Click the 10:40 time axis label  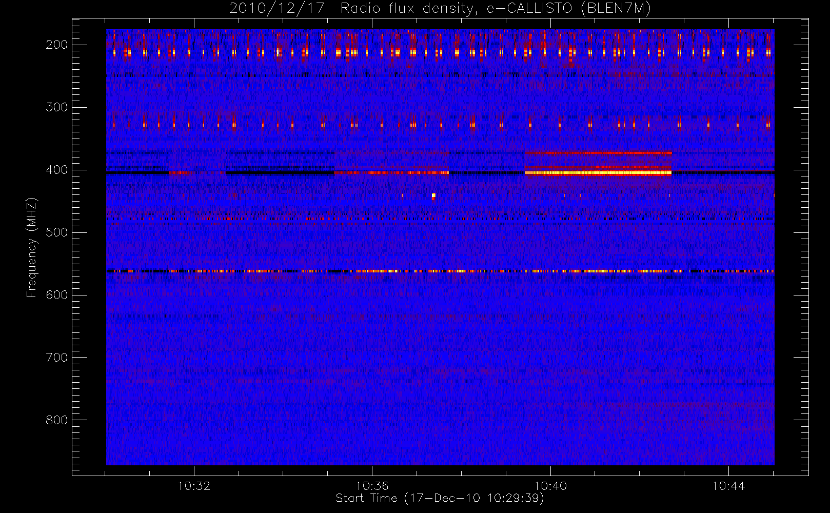550,486
